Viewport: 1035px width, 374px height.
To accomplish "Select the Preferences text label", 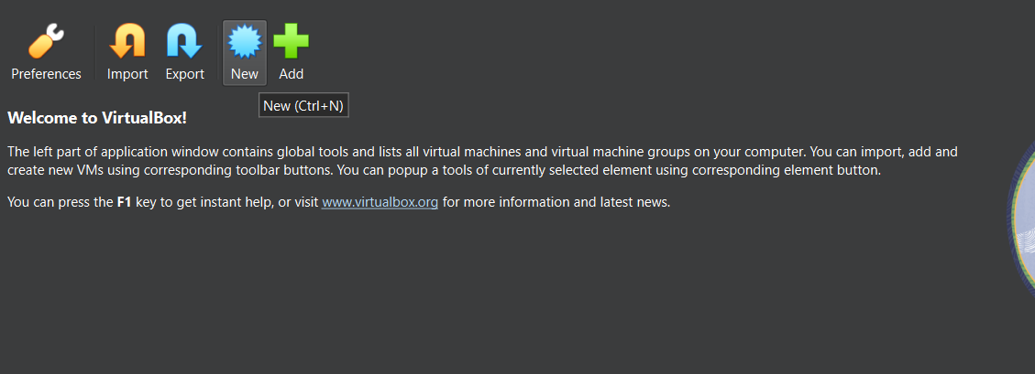I will click(46, 74).
